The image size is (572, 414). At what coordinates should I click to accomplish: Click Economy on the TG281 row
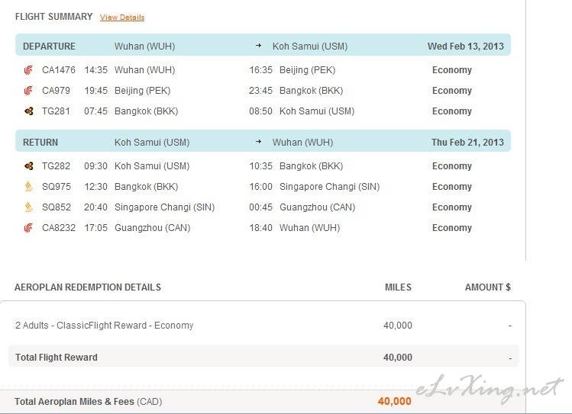[452, 111]
